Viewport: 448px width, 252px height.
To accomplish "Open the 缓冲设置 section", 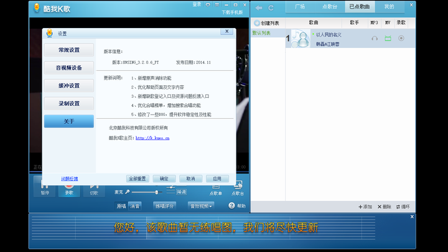I will [x=69, y=85].
